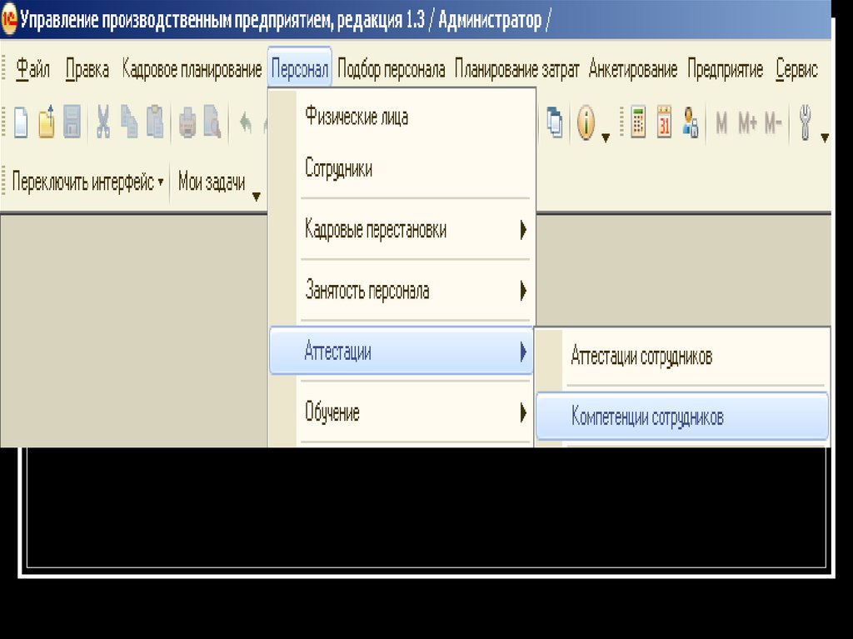Open Подбор персонала menu
This screenshot has height=639, width=853.
point(392,70)
